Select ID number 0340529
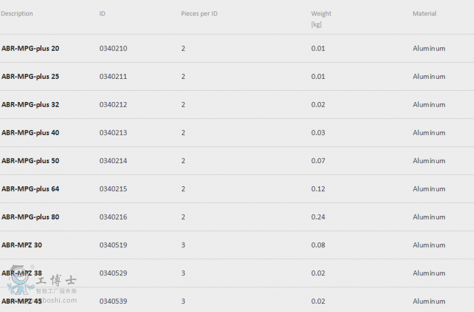Viewport: 474px width, 312px height. [x=113, y=273]
